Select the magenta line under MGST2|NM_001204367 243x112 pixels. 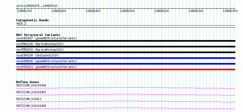[x=126, y=95]
